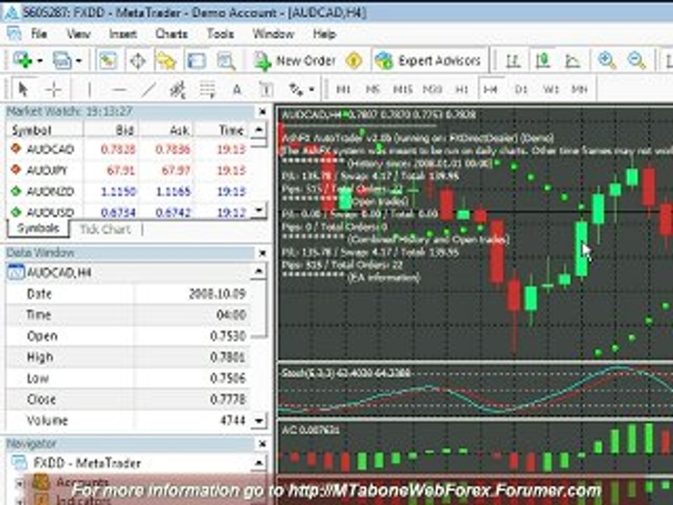
Task: Switch to the Tick Chart tab
Action: [x=105, y=229]
